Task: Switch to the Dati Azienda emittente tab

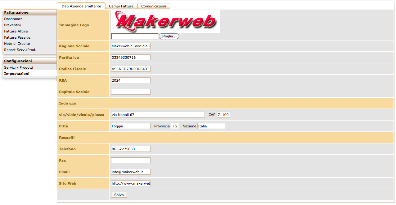Action: pyautogui.click(x=81, y=6)
